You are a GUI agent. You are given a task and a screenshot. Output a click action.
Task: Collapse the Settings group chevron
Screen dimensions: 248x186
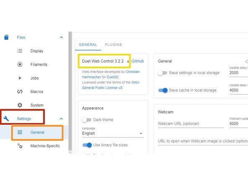pyautogui.click(x=61, y=119)
